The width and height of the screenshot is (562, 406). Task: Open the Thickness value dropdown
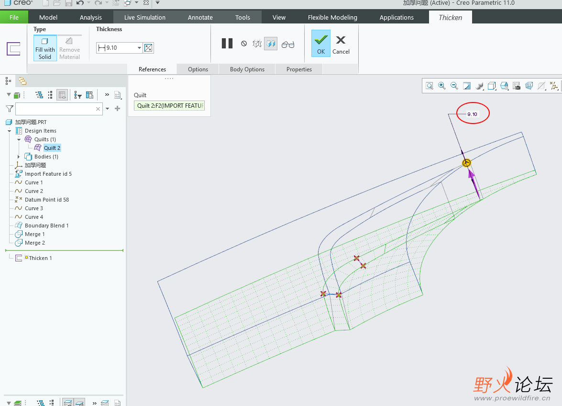pos(139,48)
